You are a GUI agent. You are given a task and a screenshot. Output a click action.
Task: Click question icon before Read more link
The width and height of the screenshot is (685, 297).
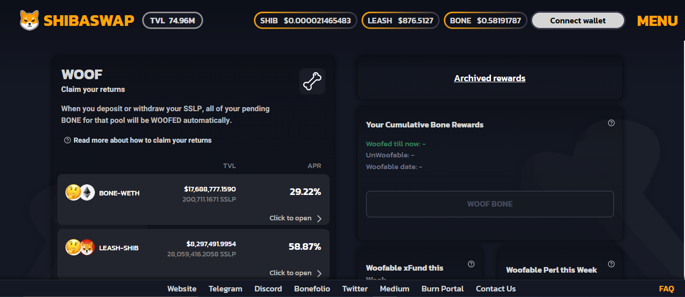point(68,140)
